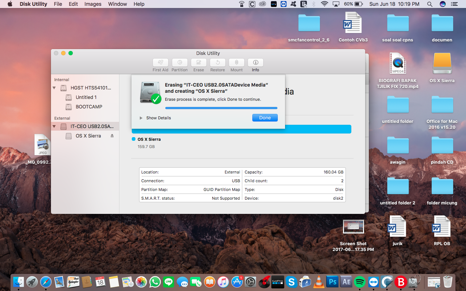Open Spotify from the Dock
The height and width of the screenshot is (291, 466).
click(359, 282)
